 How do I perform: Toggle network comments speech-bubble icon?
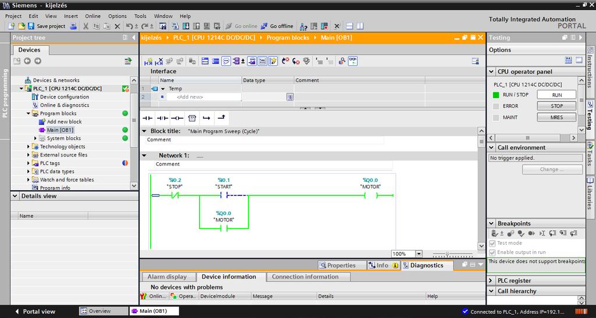click(226, 61)
